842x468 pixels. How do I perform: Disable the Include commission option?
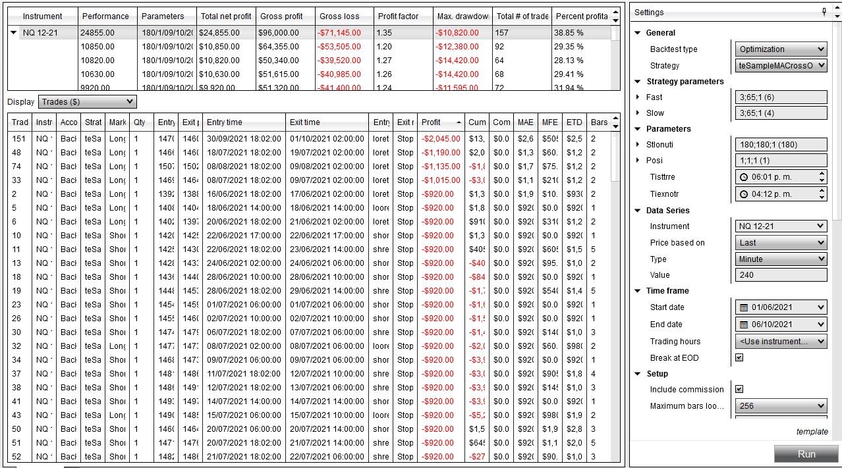click(x=739, y=389)
